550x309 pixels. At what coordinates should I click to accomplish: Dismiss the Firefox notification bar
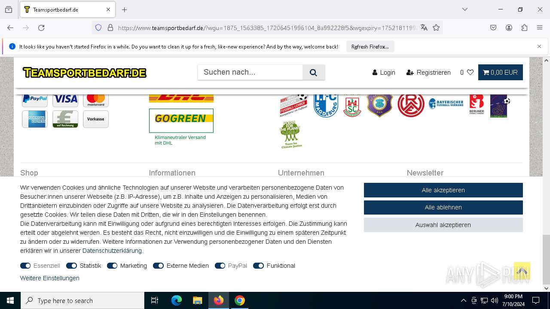539,46
